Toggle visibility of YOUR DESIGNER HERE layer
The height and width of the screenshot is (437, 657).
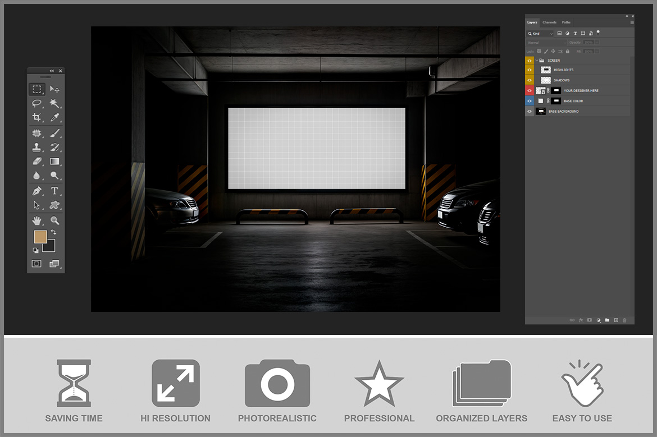click(530, 90)
